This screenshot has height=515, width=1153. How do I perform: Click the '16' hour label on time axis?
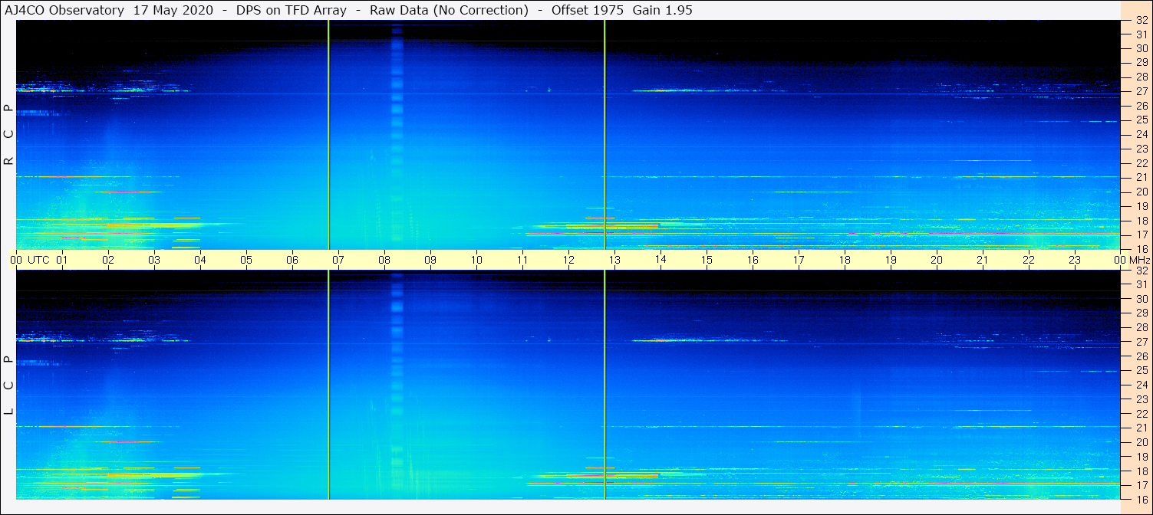[x=753, y=260]
